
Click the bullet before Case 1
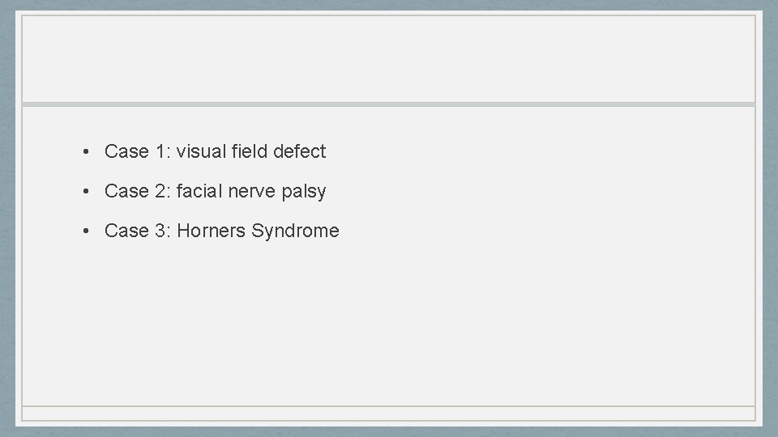pyautogui.click(x=86, y=151)
